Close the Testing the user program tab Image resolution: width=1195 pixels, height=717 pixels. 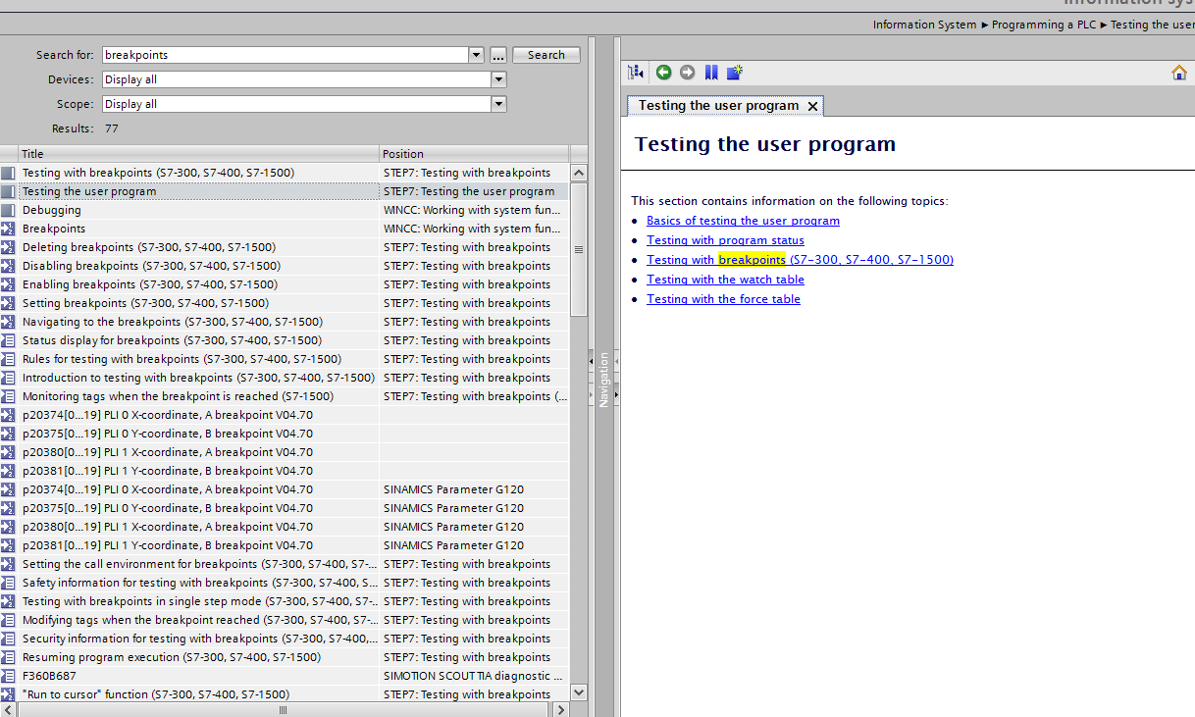tap(812, 106)
